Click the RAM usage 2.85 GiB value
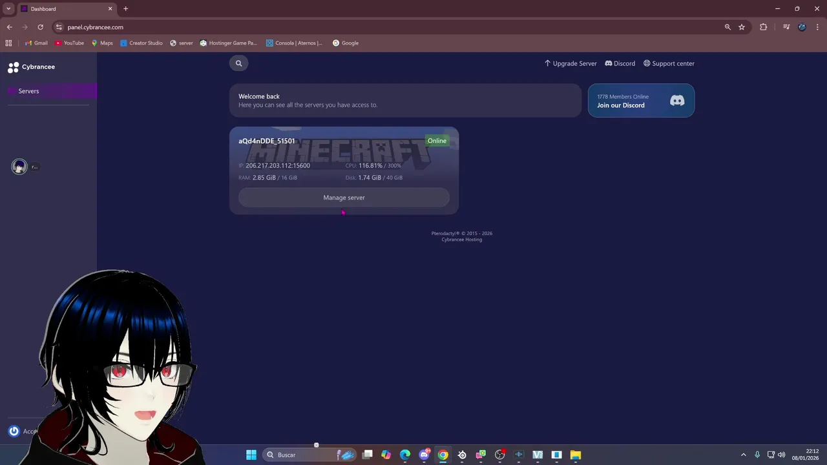827x465 pixels. coord(264,178)
